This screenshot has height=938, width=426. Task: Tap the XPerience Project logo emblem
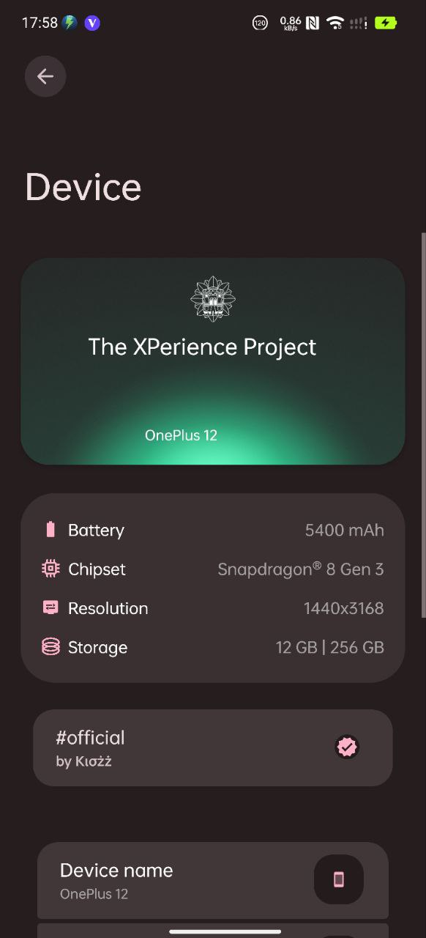(213, 299)
